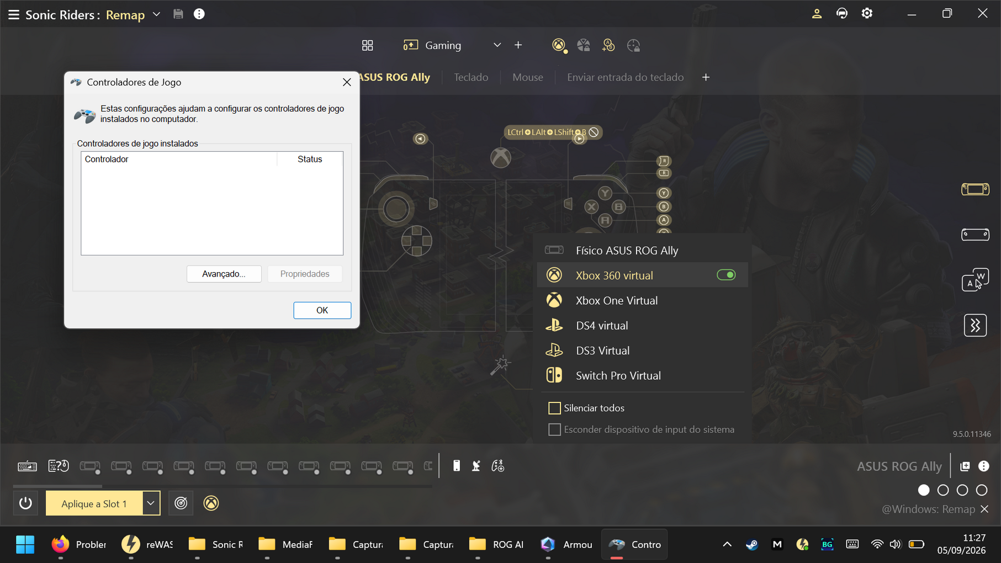Open the locked Xbox controller icon
Screen dimensions: 1001x563
pos(584,45)
